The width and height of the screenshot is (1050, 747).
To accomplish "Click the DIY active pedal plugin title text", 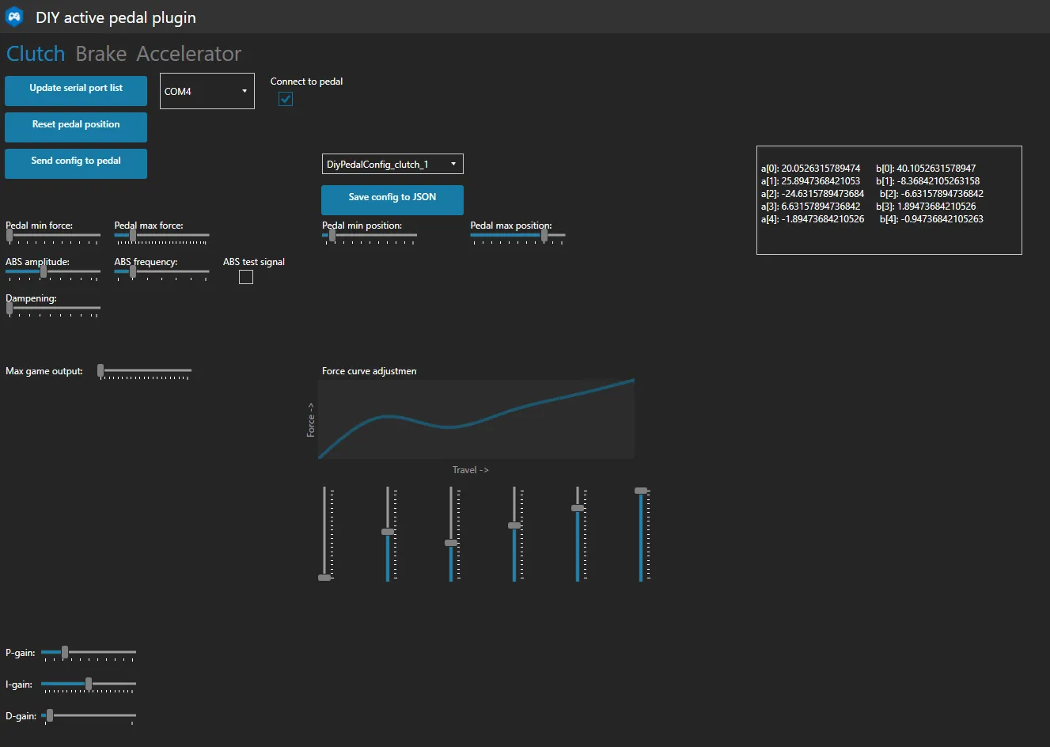I will (x=116, y=17).
